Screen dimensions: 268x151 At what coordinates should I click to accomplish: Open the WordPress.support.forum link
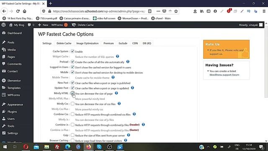pyautogui.click(x=224, y=75)
